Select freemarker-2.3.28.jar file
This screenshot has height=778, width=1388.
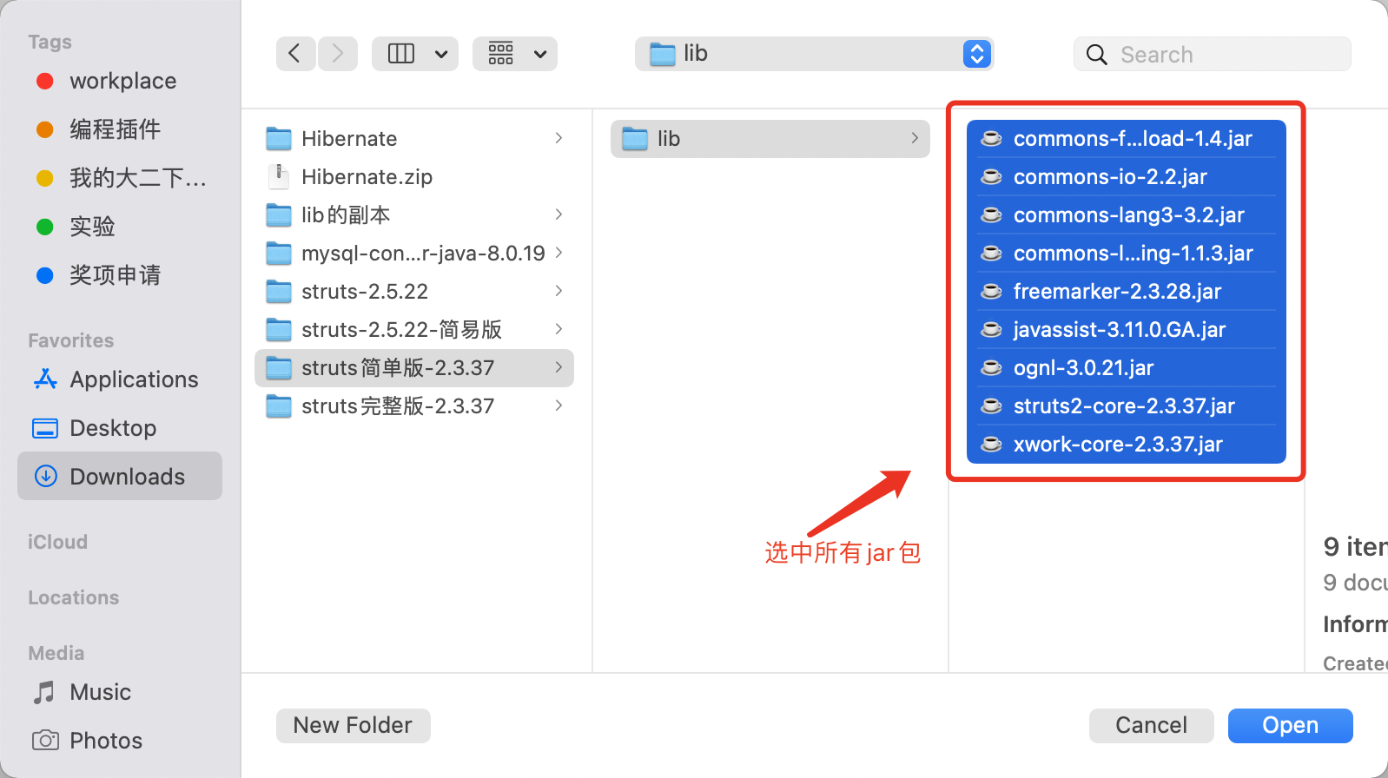(x=1127, y=292)
